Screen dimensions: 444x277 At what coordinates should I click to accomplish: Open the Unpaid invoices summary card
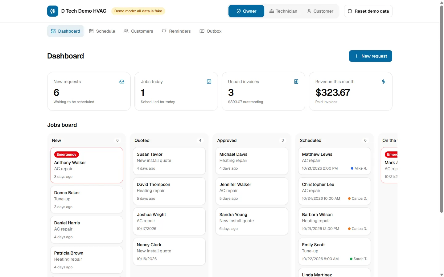[263, 91]
